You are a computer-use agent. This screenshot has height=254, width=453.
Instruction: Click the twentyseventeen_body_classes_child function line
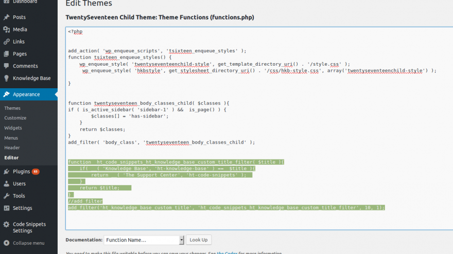(149, 103)
